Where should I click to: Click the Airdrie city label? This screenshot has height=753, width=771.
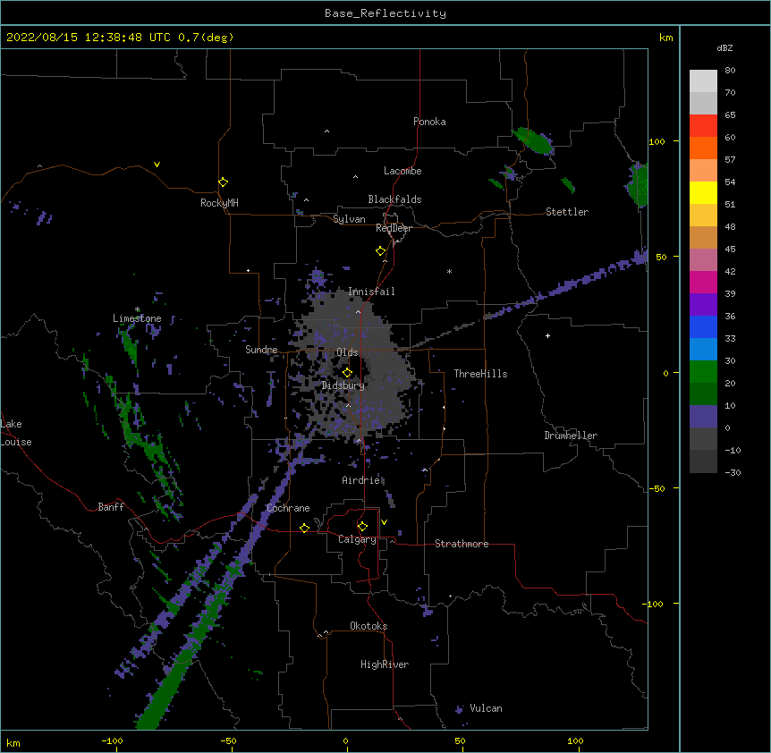coord(361,480)
